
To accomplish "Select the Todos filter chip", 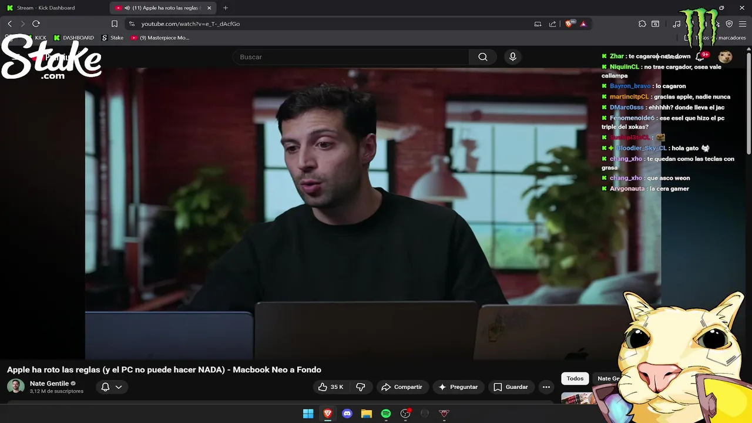I will pos(575,378).
